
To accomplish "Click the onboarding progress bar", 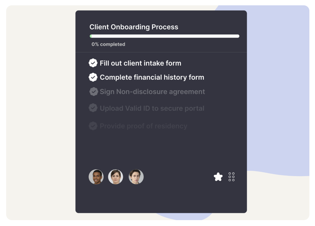I will point(165,36).
